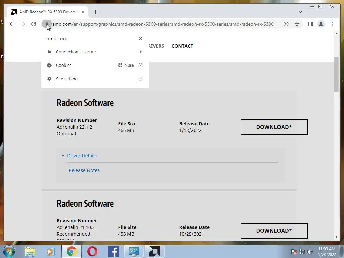Open Site settings from the popup
This screenshot has width=344, height=258.
[x=95, y=79]
